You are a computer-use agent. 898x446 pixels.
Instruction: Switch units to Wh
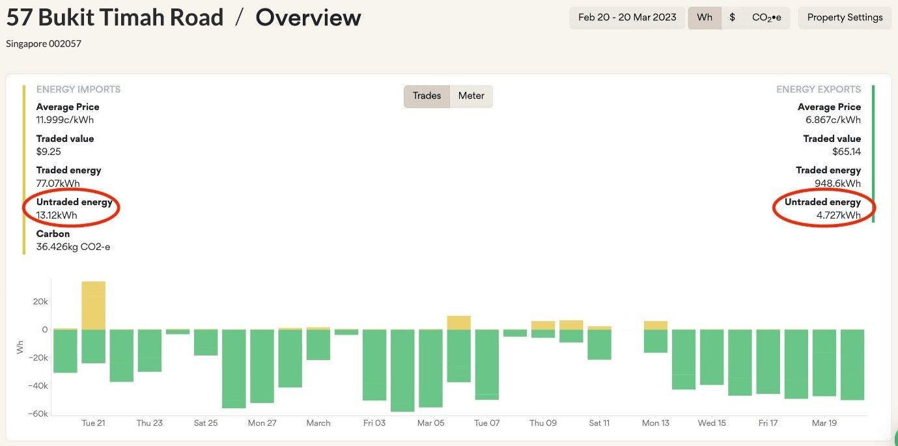coord(705,18)
